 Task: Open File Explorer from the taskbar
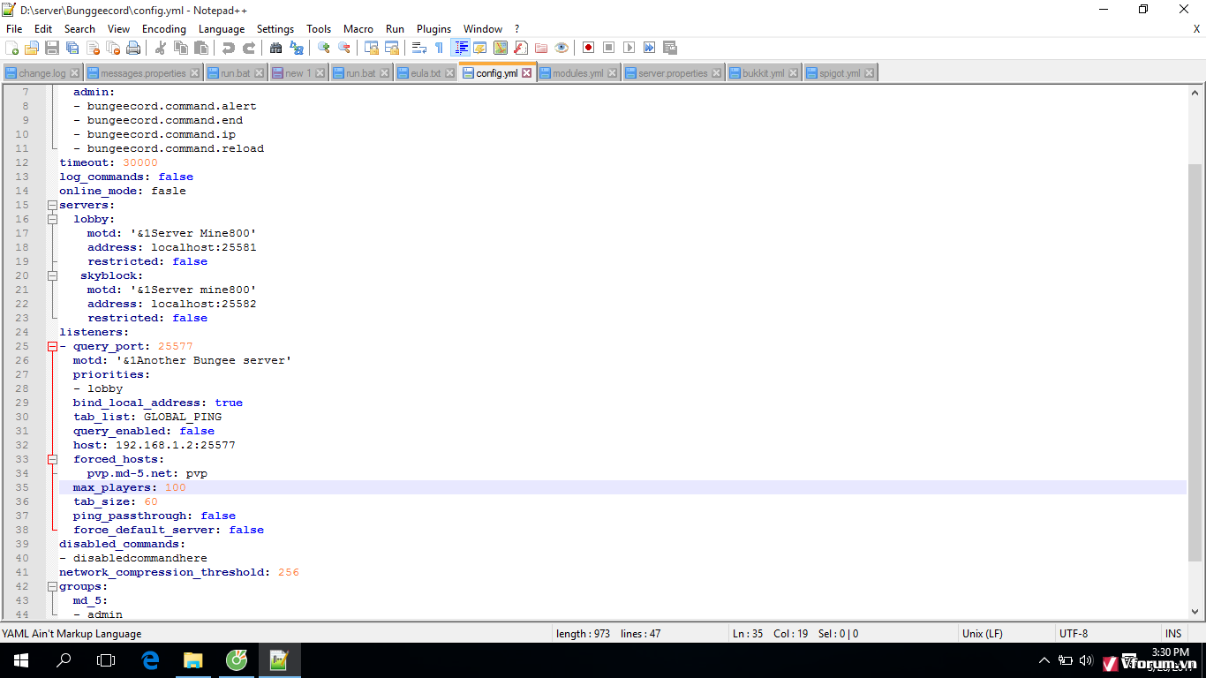[x=192, y=660]
